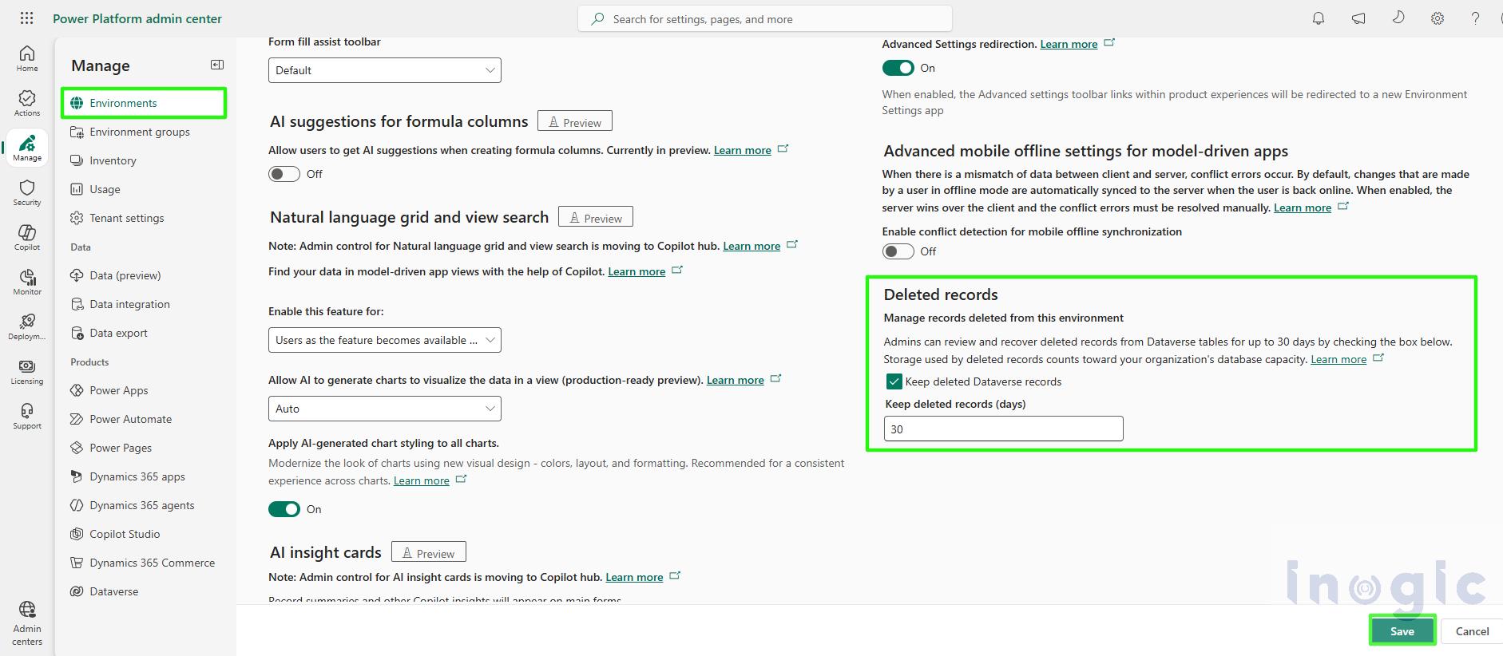Open Learn more for AI chart generation
This screenshot has width=1503, height=656.
pos(736,380)
